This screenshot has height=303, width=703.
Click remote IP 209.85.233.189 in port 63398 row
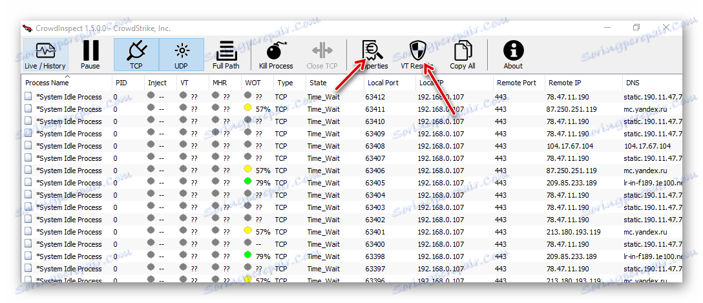[572, 257]
